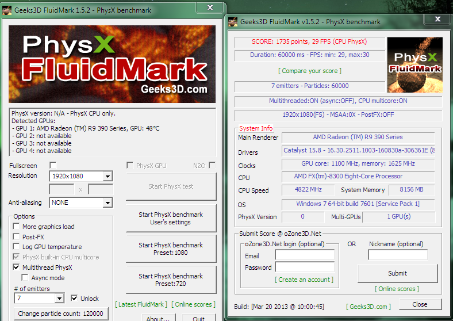Image resolution: width=453 pixels, height=321 pixels.
Task: Click the PhysX Version 0 value
Action: pyautogui.click(x=303, y=217)
